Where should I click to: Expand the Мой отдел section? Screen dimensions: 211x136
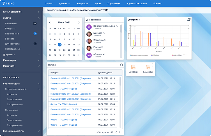pos(38,66)
